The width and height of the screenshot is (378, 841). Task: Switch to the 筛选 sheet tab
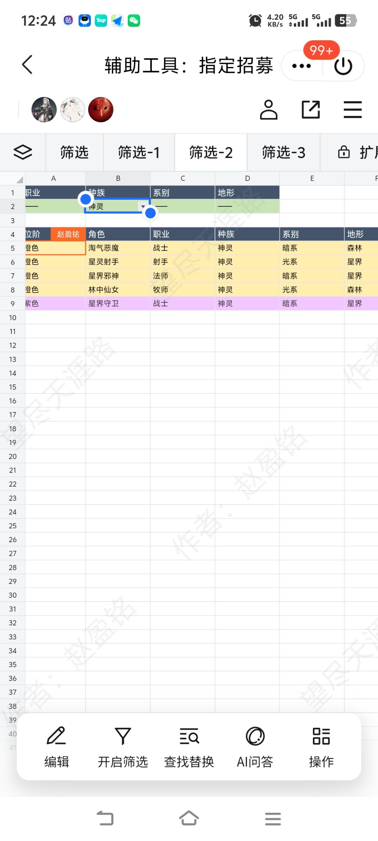[x=74, y=152]
